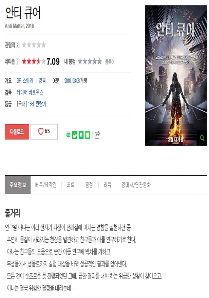Viewport: 209px width, 298px height.
Task: Share to Naver Cafe with the coffee-cup icon
Action: click(75, 135)
